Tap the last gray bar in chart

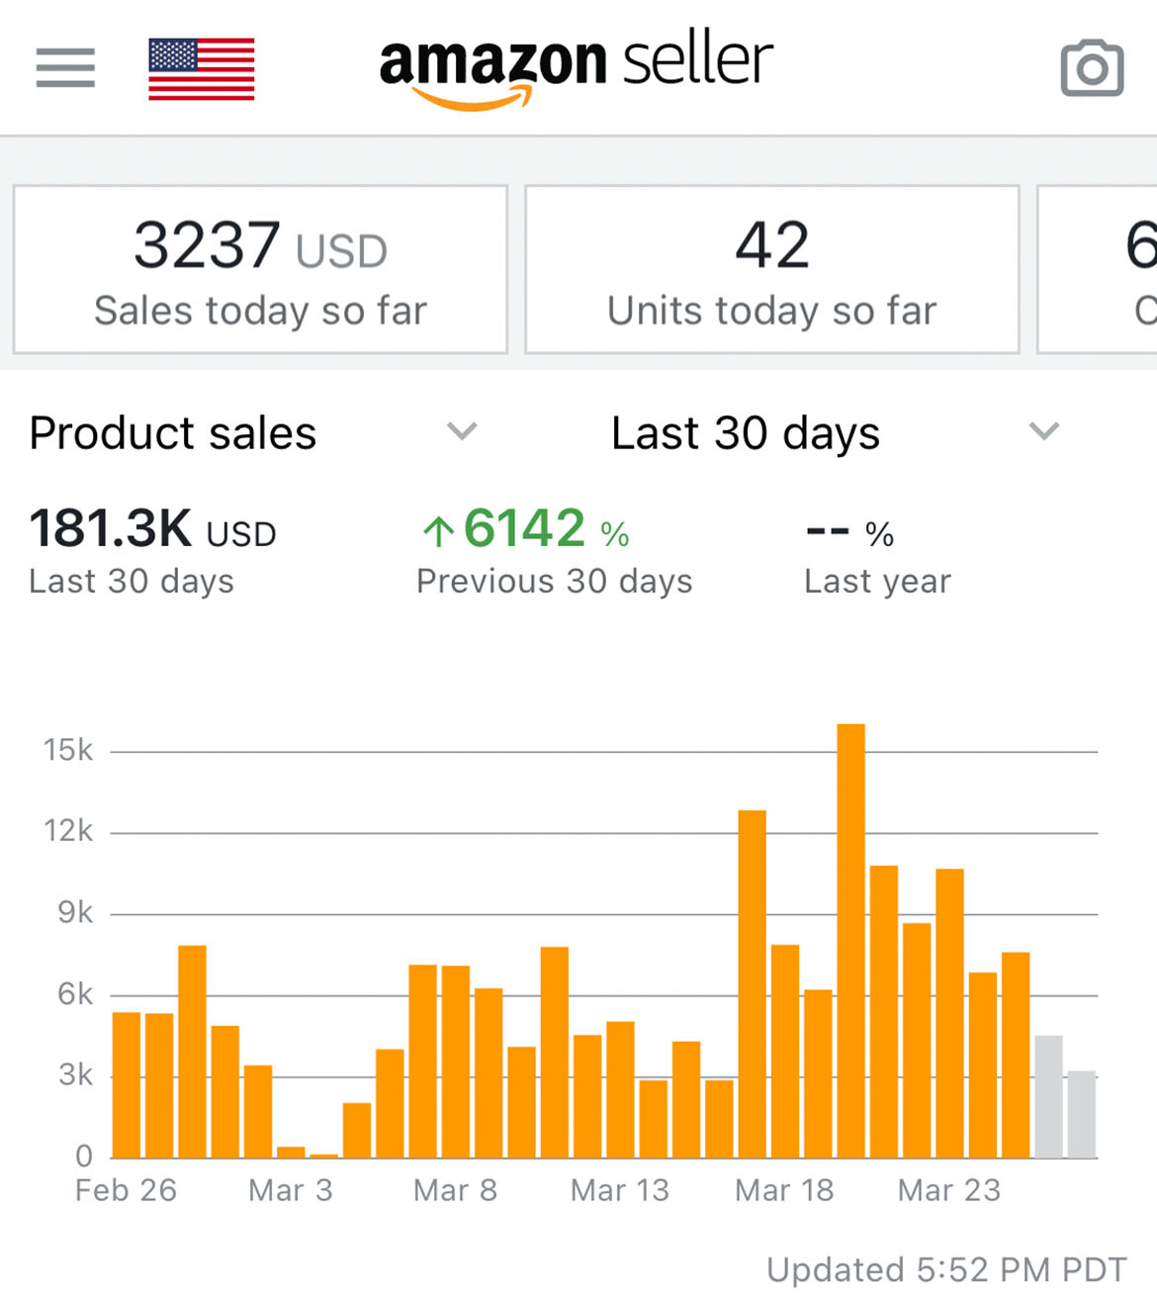pos(1082,1114)
